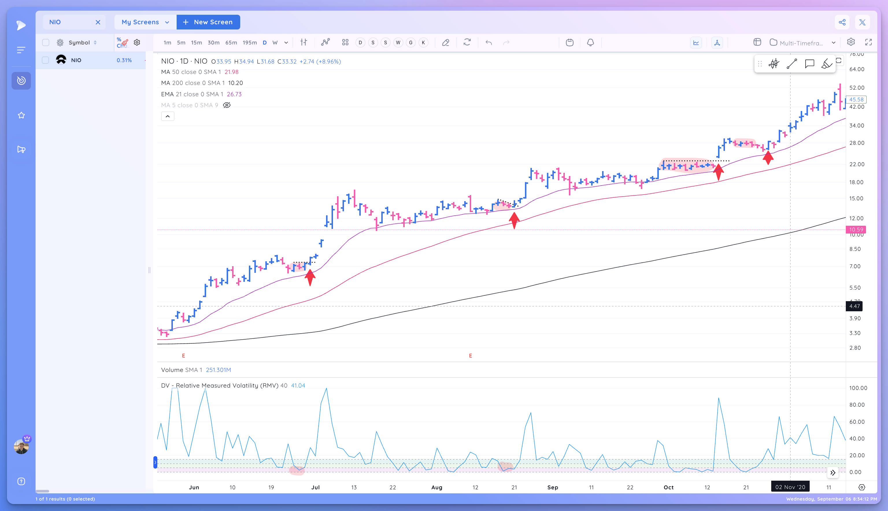Select the brush annotation tool
Screen dimensions: 888x511
(827, 64)
